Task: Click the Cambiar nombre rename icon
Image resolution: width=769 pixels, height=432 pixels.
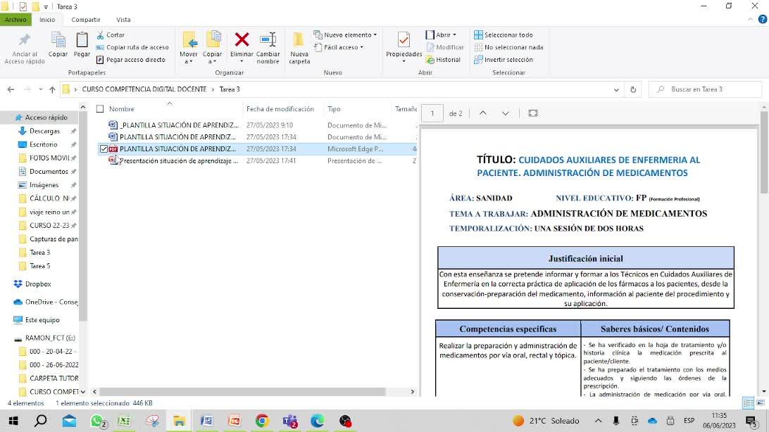Action: tap(268, 40)
